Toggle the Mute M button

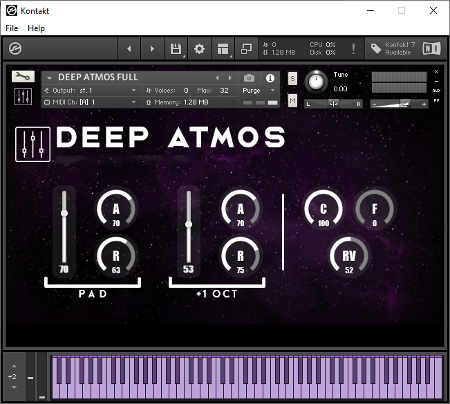click(x=292, y=101)
